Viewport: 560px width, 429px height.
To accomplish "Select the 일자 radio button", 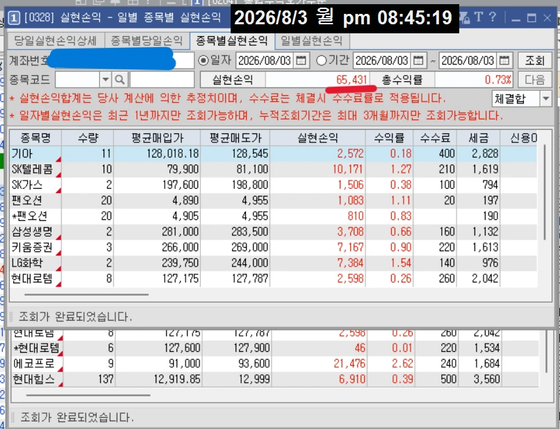I will (203, 60).
